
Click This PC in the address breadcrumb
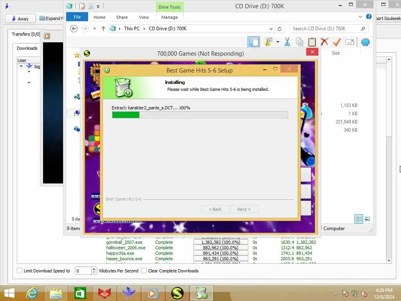(132, 29)
